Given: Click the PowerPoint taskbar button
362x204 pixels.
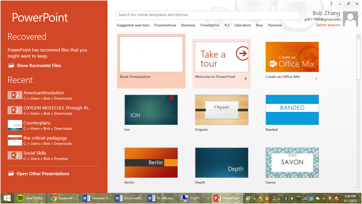Looking at the screenshot, I should [227, 198].
